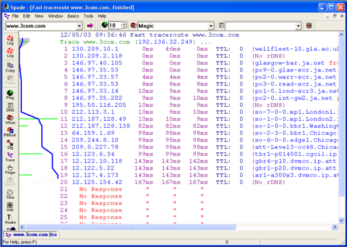Open the Dig tool
This screenshot has height=247, width=347.
10,145
